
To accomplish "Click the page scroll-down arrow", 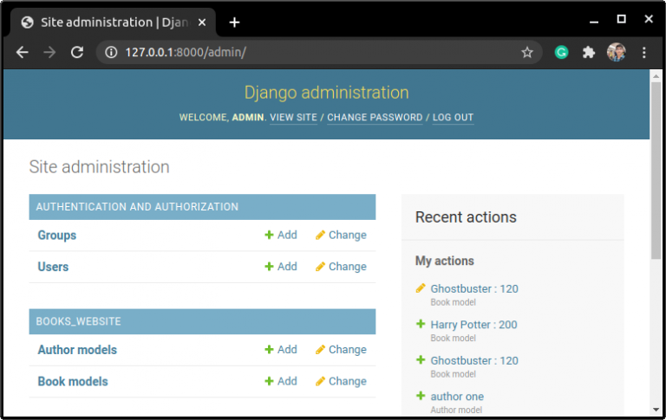I will (656, 410).
